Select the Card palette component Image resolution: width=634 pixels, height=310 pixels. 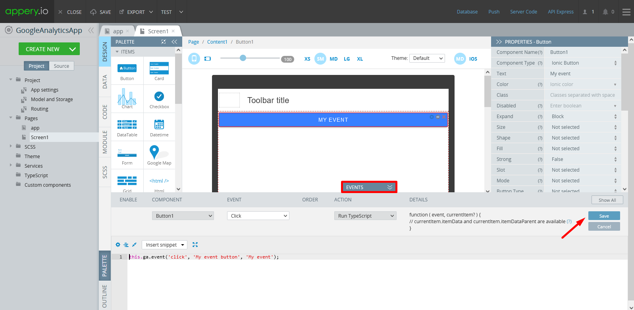(x=159, y=71)
